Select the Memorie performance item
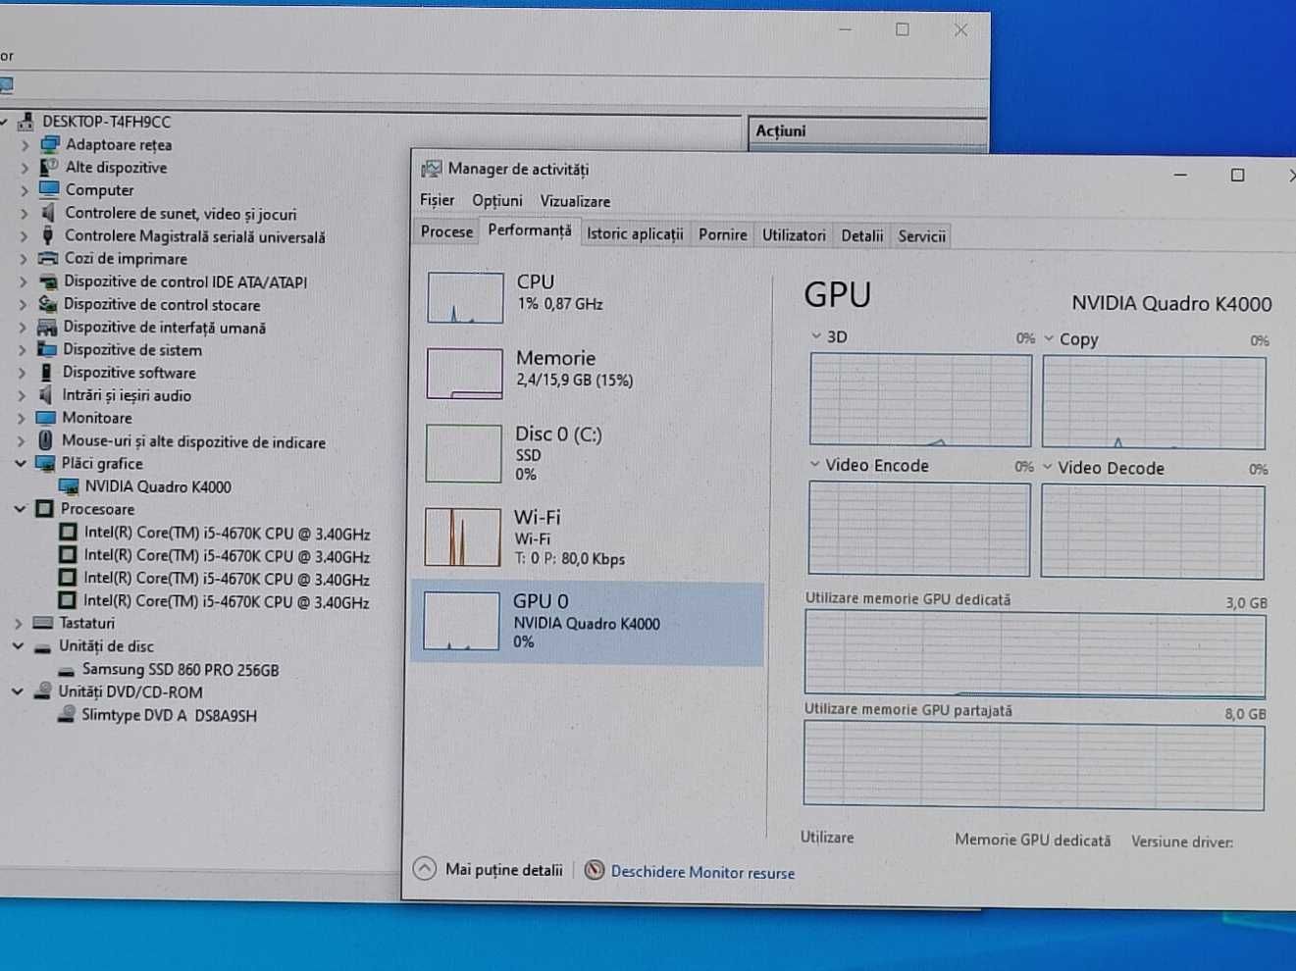The height and width of the screenshot is (971, 1296). point(589,373)
